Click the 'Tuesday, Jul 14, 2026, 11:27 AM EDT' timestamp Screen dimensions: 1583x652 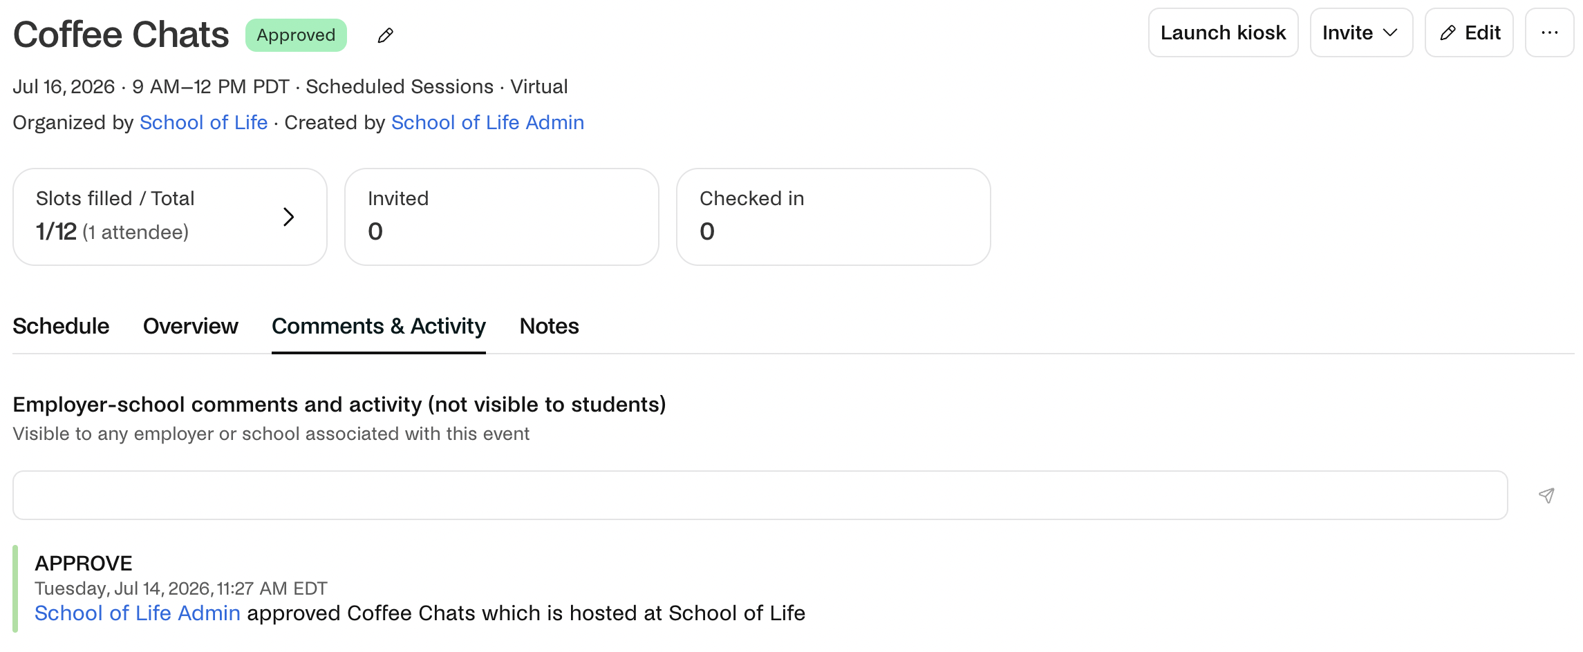[181, 588]
